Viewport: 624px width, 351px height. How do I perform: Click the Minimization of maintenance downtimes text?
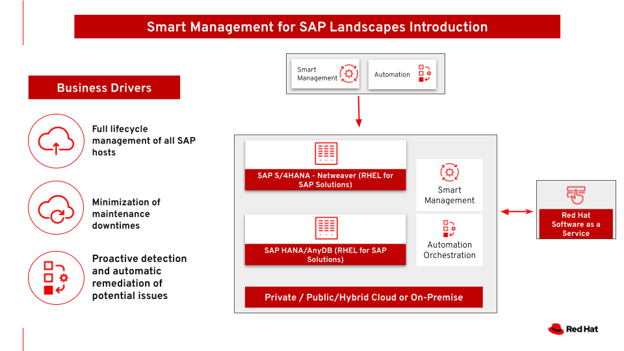point(126,214)
